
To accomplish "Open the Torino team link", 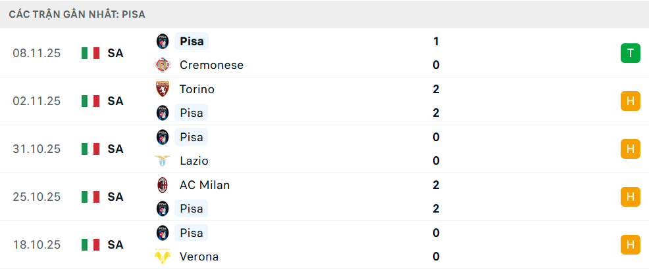I will 197,89.
